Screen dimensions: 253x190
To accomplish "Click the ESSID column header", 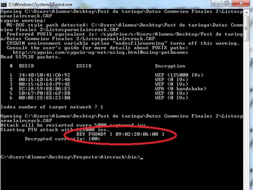I will coord(84,66).
